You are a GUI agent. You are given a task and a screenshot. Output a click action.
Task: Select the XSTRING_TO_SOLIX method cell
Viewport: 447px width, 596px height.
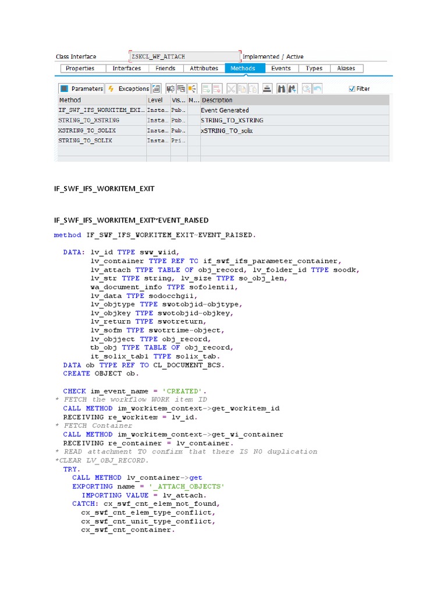[x=101, y=131]
